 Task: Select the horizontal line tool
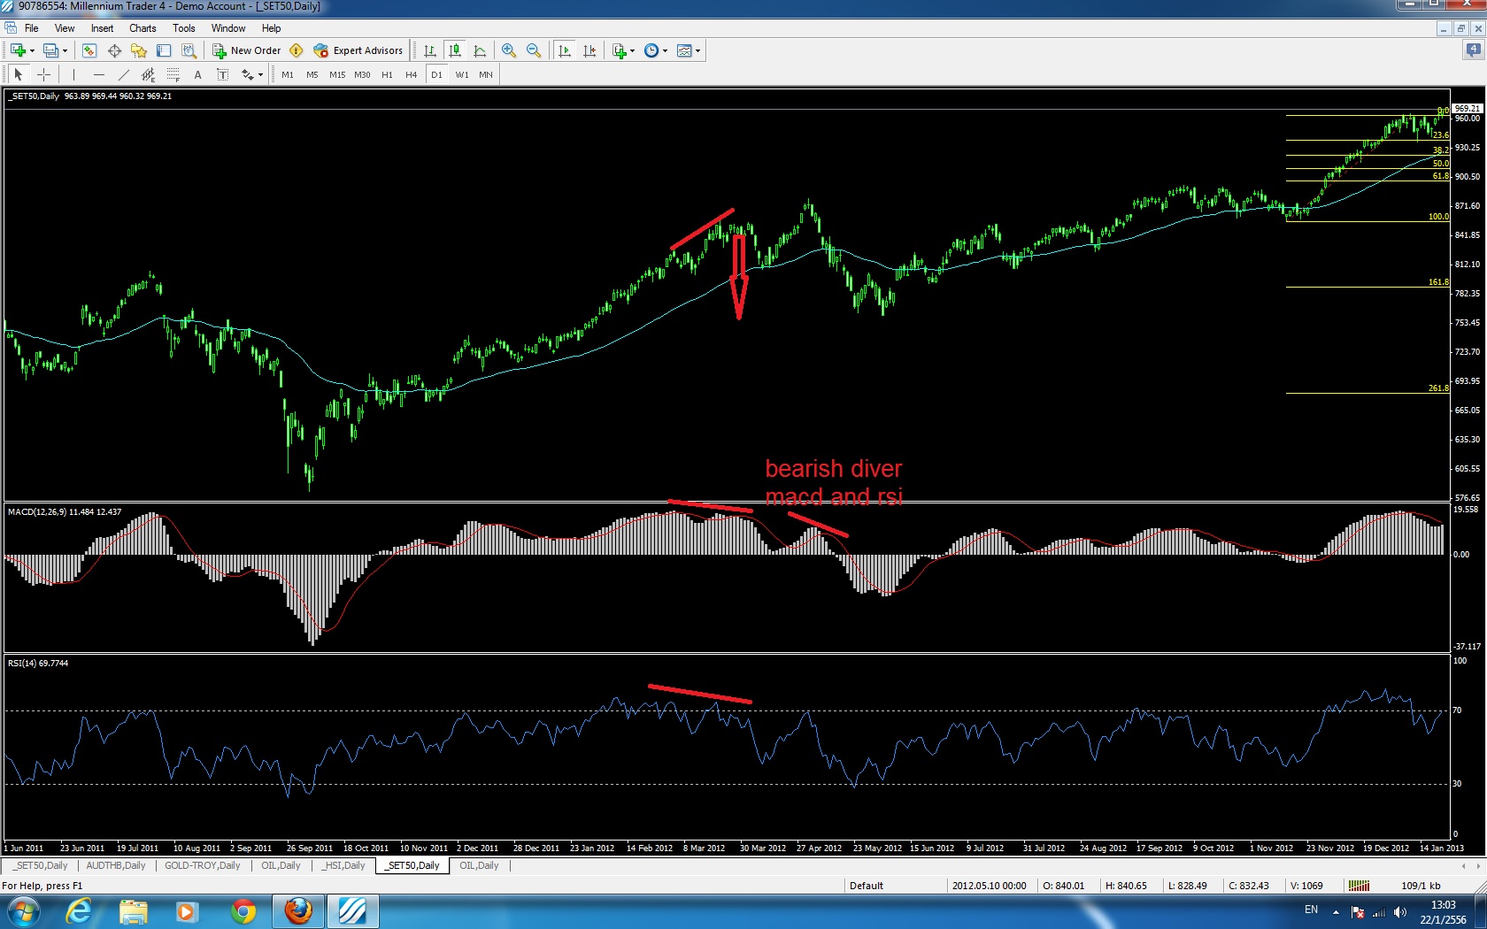(x=98, y=74)
